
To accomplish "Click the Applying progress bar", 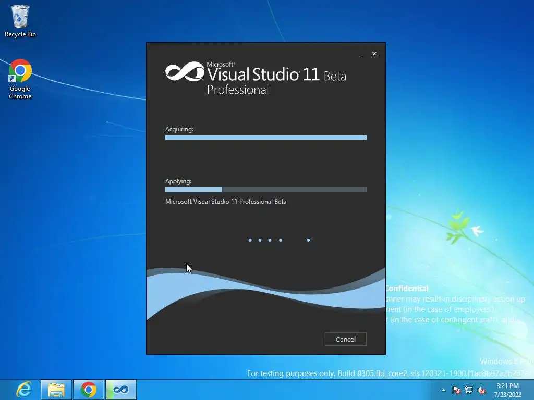I will 265,190.
